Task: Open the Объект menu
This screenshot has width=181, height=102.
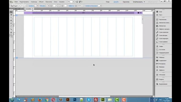Action: coord(41,2)
